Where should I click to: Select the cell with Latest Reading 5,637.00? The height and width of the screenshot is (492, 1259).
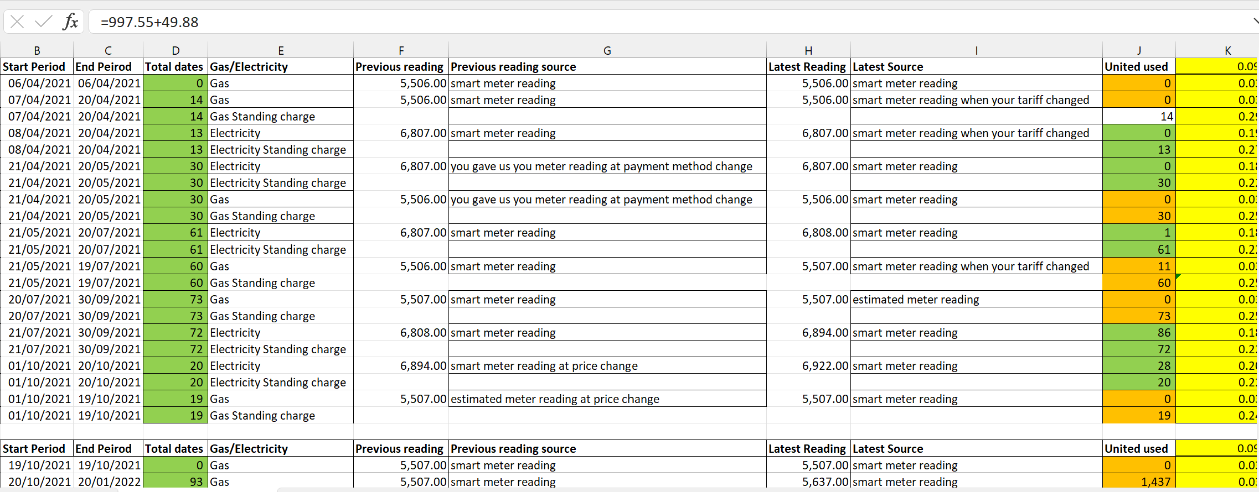point(808,481)
